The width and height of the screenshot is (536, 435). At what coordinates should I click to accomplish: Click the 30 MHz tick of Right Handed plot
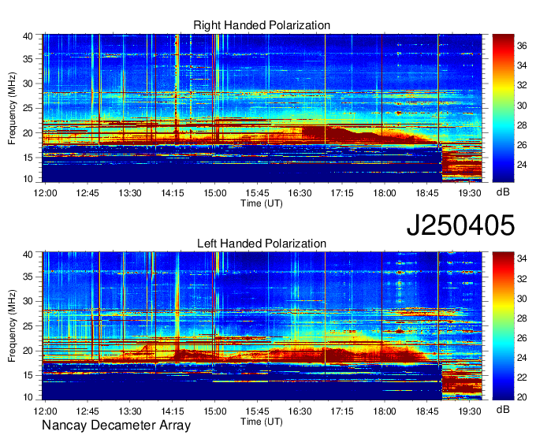point(28,84)
